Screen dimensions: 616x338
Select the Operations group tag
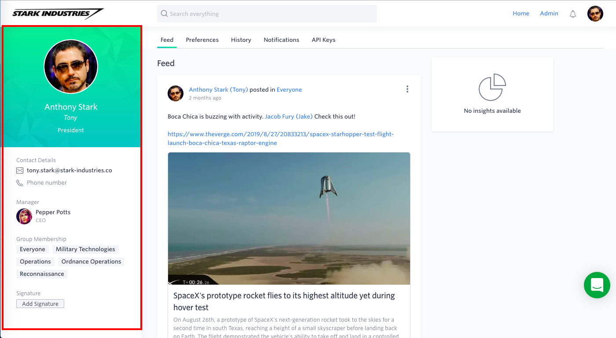click(x=35, y=262)
